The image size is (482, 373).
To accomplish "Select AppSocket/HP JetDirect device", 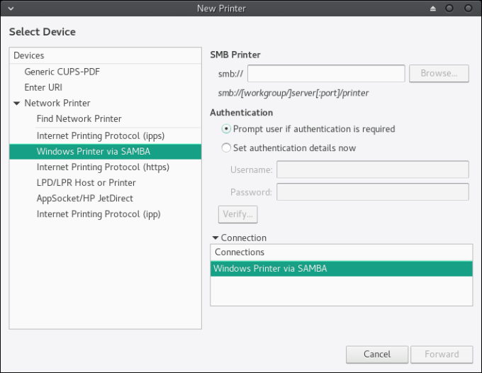I will [x=84, y=199].
